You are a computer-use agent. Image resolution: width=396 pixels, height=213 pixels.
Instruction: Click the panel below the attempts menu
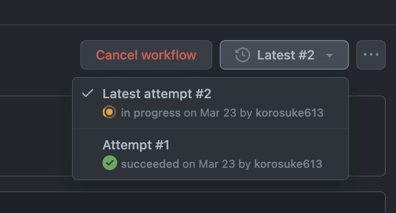click(192, 202)
